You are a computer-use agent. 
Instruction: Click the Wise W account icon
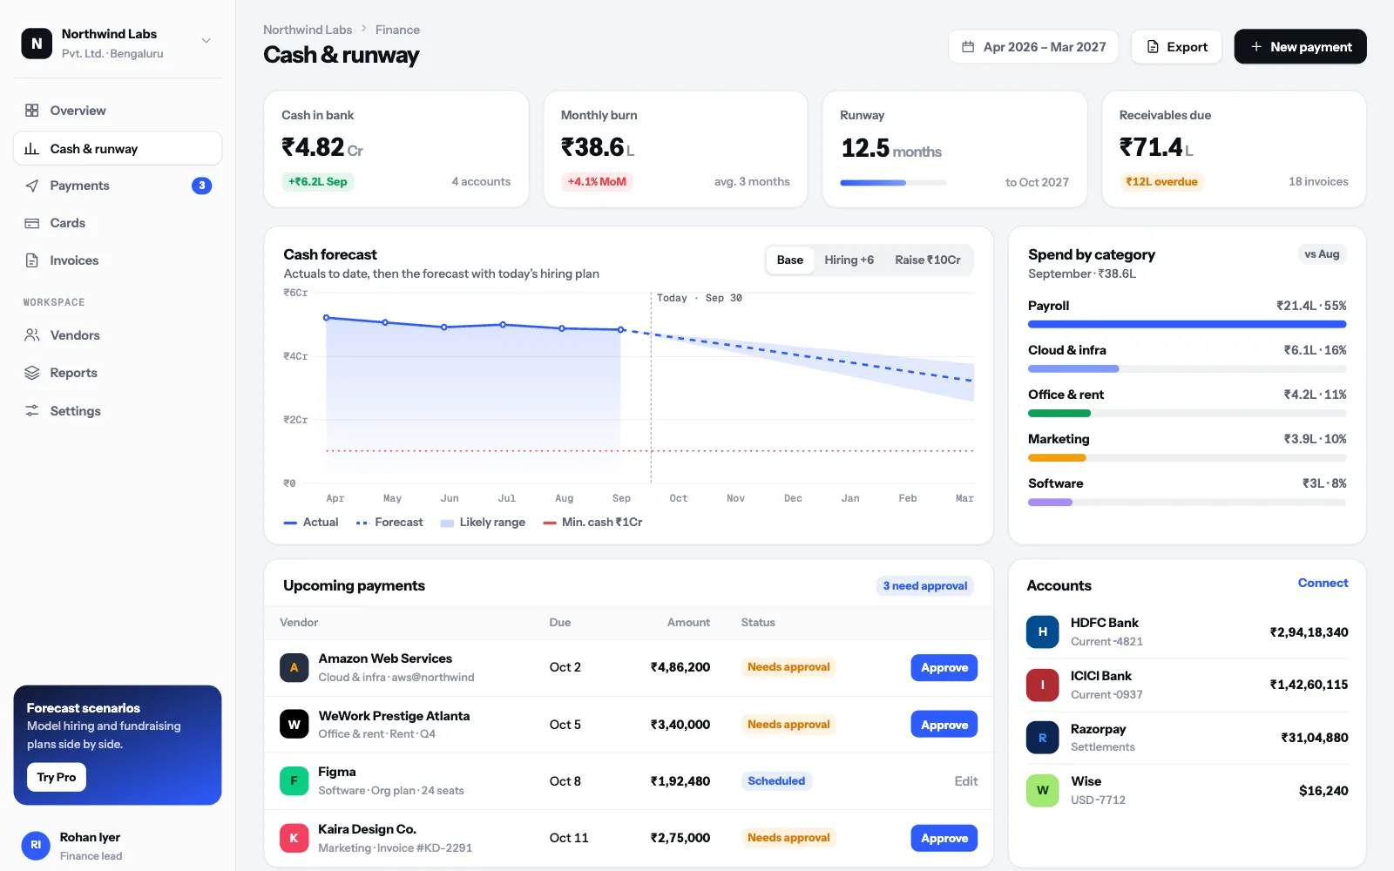pyautogui.click(x=1043, y=791)
